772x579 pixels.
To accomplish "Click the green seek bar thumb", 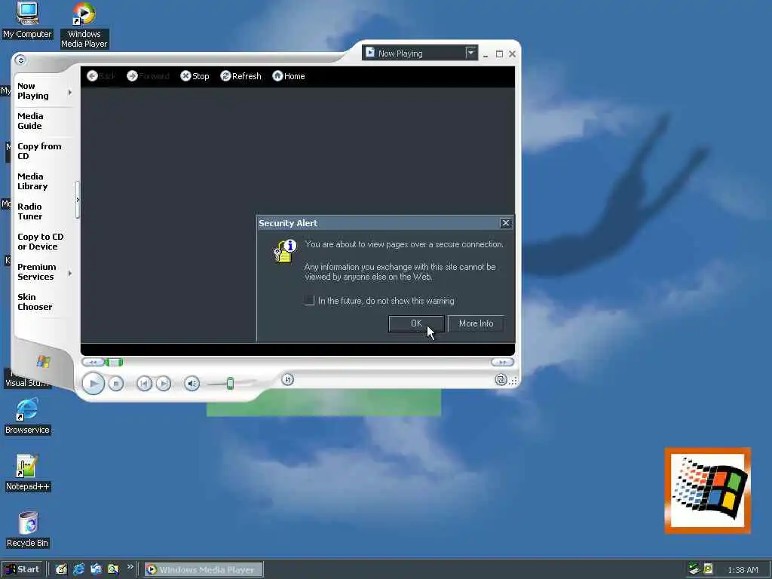I will click(114, 363).
